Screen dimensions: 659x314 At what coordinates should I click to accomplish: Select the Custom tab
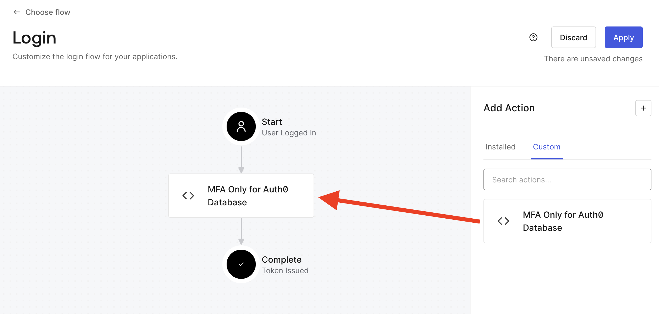tap(546, 147)
